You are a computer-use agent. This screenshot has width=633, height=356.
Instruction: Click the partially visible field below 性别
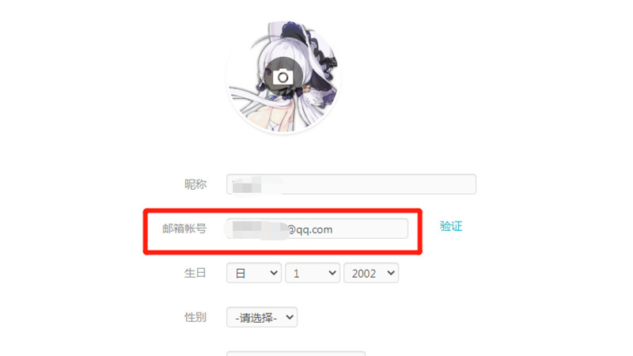click(x=296, y=354)
